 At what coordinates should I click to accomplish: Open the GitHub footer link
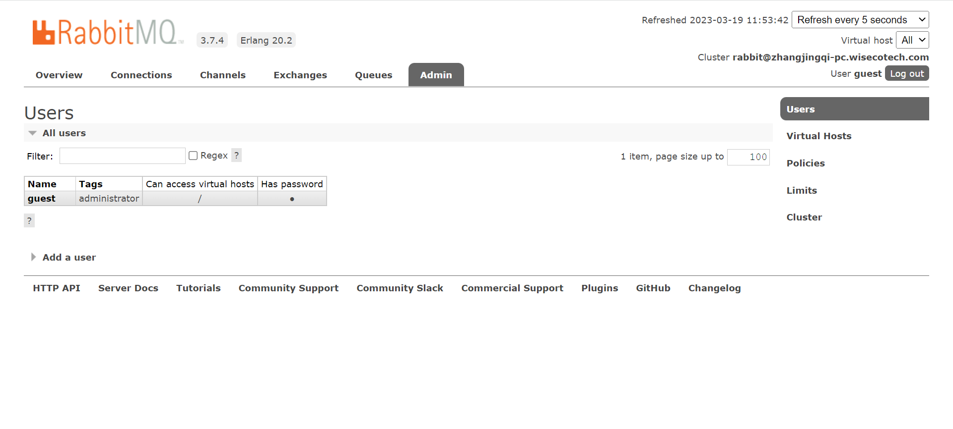point(653,288)
